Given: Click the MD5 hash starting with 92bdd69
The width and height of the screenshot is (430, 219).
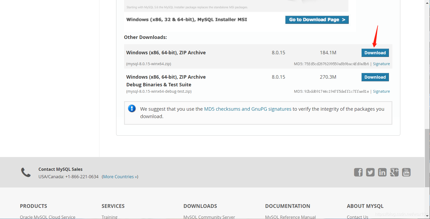Looking at the screenshot, I should click(x=336, y=91).
